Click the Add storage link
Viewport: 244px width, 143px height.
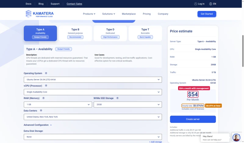156,142
